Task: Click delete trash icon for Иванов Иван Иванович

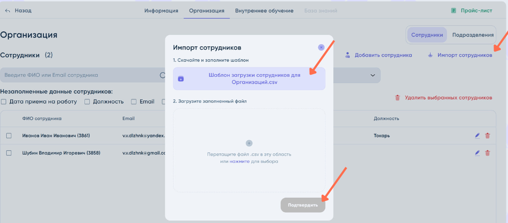Action: pyautogui.click(x=487, y=136)
